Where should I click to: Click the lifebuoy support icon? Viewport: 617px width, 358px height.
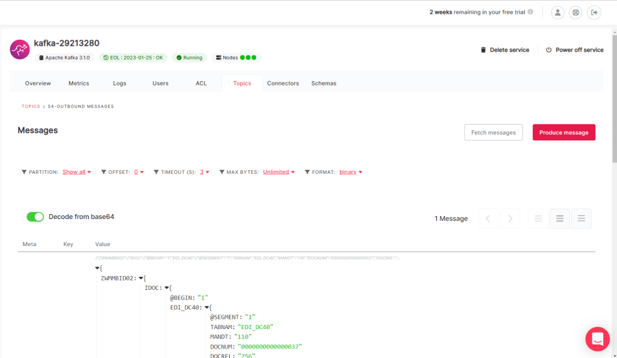[576, 12]
